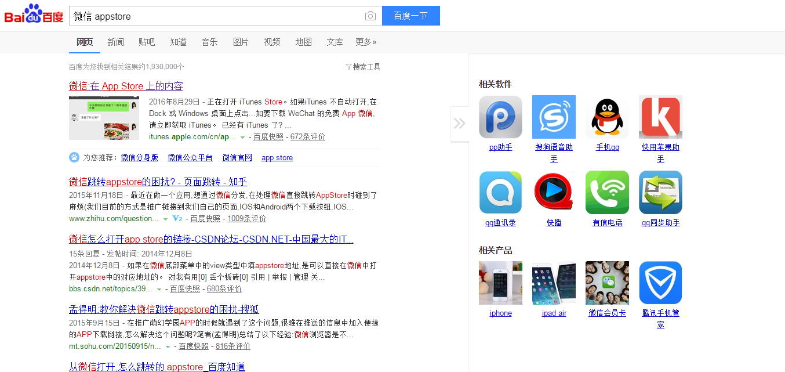Screen dimensions: 785x372
Task: Open the PP助手 app icon
Action: 500,117
